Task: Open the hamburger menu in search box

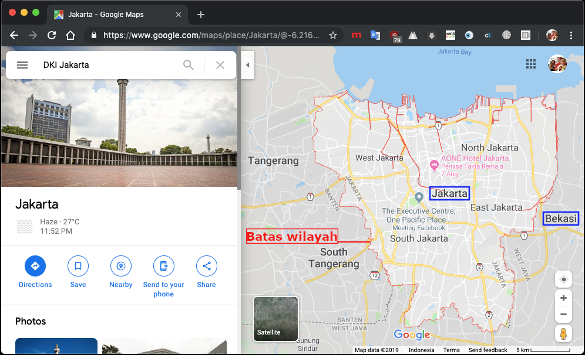Action: click(22, 65)
